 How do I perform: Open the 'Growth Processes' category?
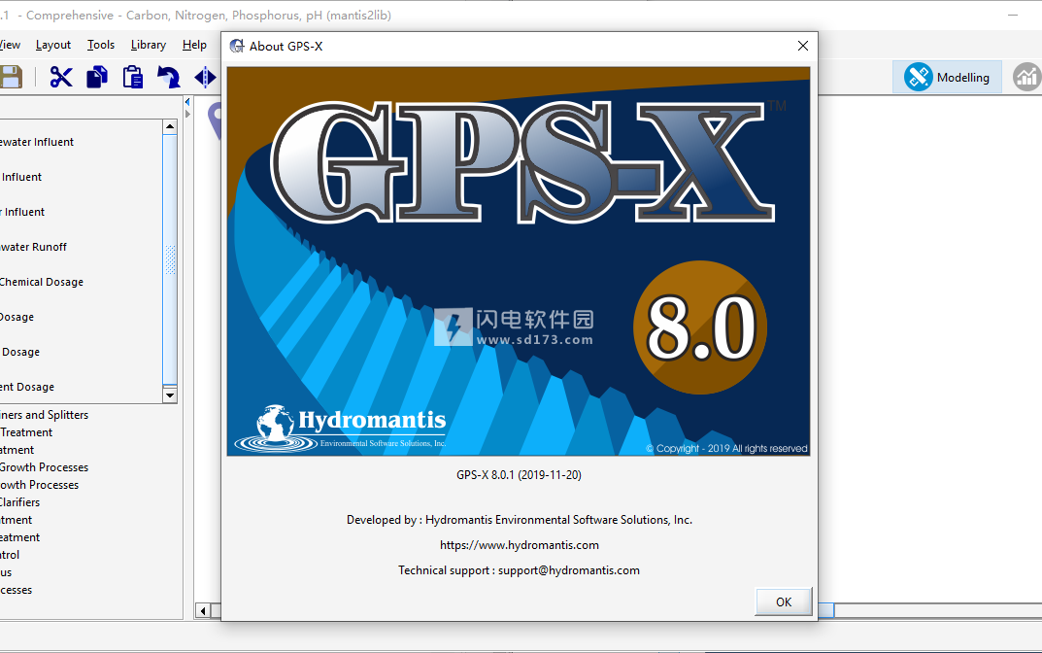click(44, 467)
